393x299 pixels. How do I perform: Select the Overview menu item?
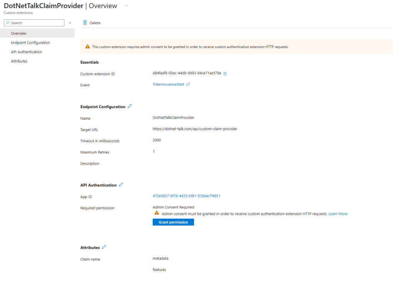tap(37, 33)
